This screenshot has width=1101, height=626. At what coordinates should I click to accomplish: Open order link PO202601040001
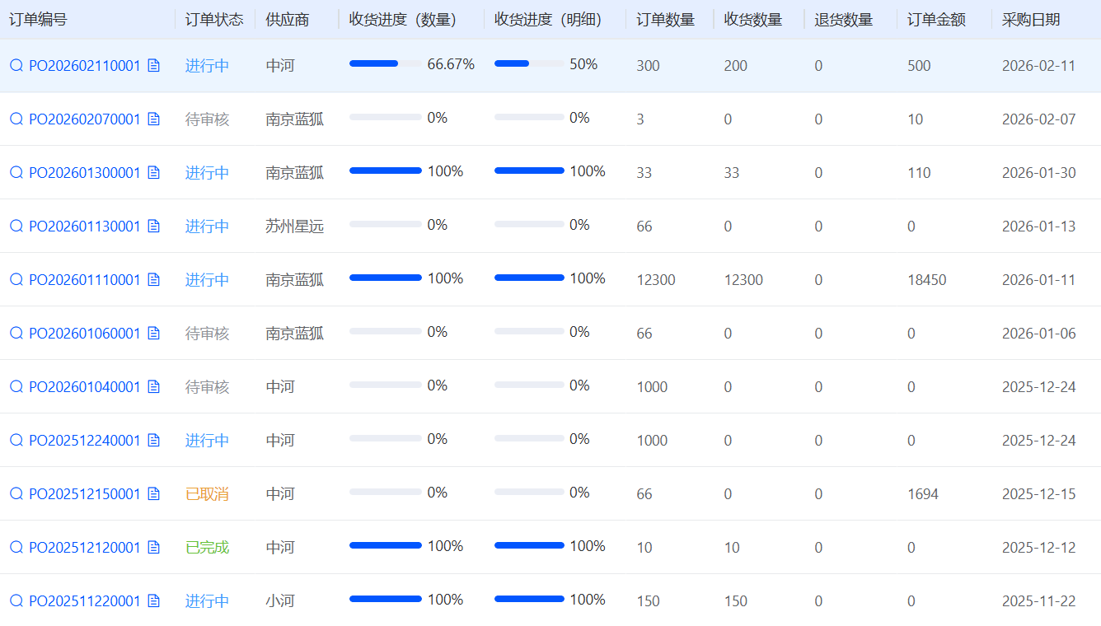pyautogui.click(x=84, y=386)
